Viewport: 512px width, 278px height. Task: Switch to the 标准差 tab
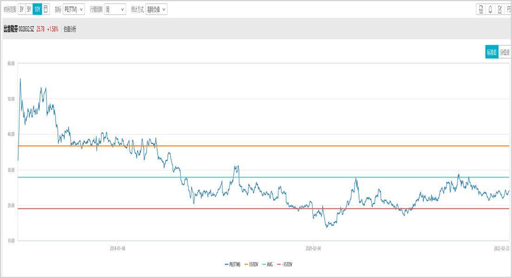point(492,52)
